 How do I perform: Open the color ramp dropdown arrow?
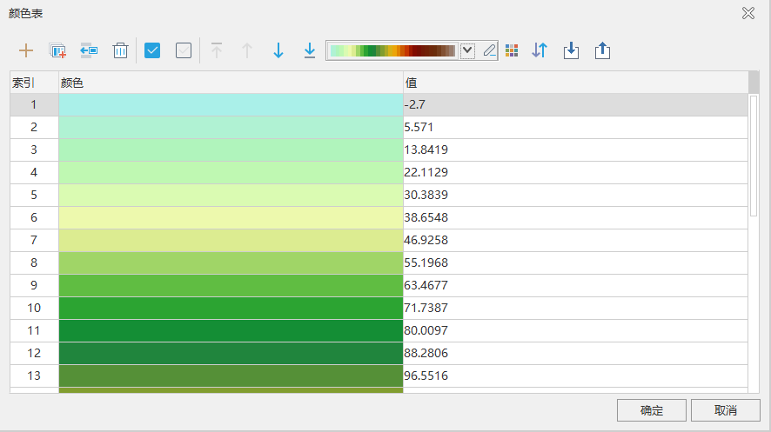tap(467, 50)
